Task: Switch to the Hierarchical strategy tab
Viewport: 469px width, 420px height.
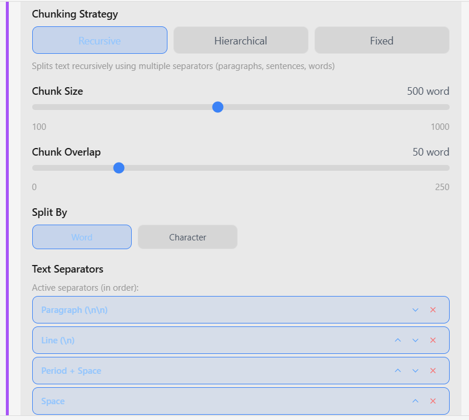Action: [x=241, y=40]
